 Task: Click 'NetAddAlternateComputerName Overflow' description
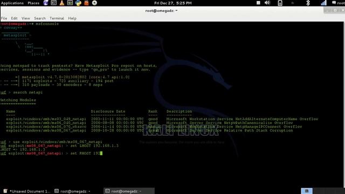[x=277, y=119]
